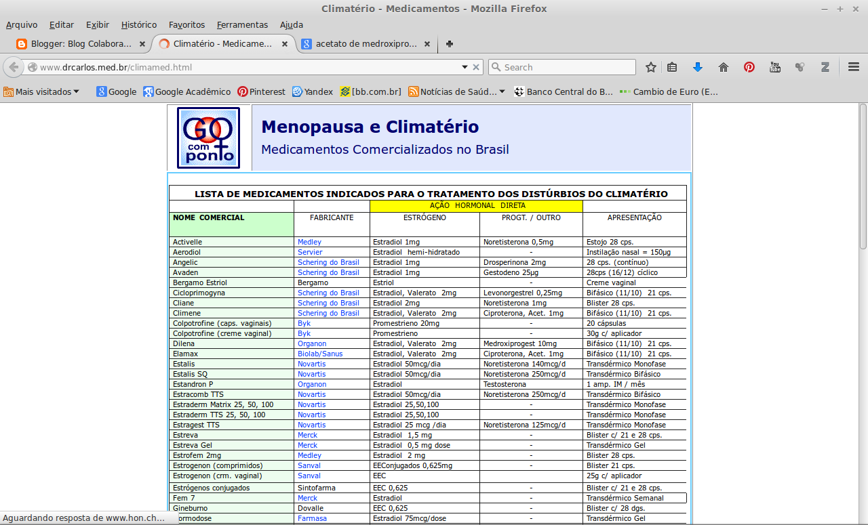Open the Arquivo menu
This screenshot has width=868, height=525.
(x=22, y=25)
